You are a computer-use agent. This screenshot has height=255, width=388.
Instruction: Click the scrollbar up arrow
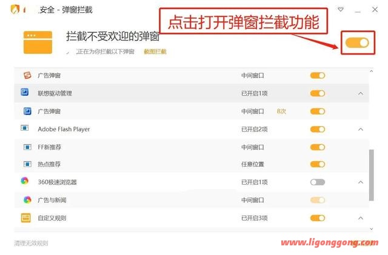click(x=371, y=71)
